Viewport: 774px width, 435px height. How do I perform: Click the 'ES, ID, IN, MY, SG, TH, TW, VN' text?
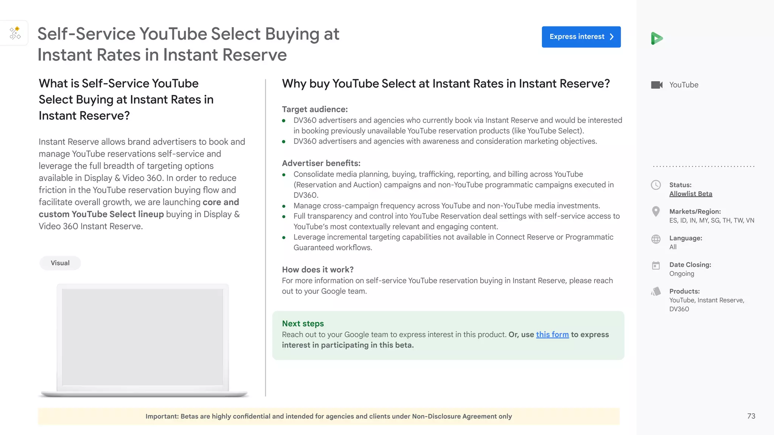[x=712, y=221]
